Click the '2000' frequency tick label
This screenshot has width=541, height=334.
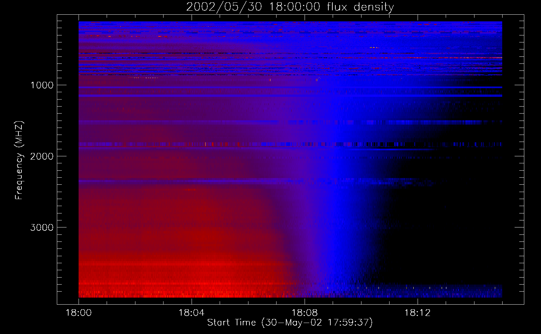click(x=42, y=156)
